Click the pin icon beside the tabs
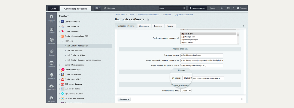 click(243, 26)
